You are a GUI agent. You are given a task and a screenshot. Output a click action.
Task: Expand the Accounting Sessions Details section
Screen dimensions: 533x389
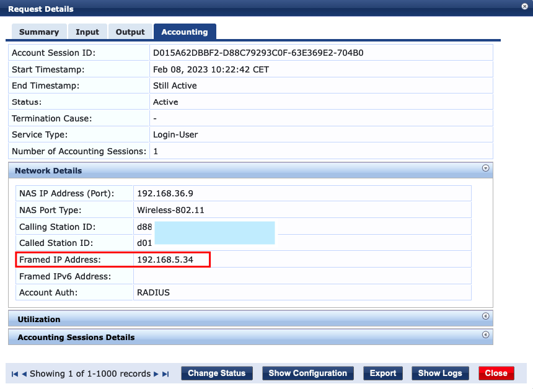pos(485,334)
